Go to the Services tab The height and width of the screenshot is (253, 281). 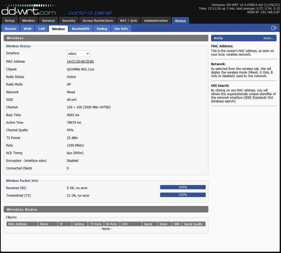click(49, 21)
